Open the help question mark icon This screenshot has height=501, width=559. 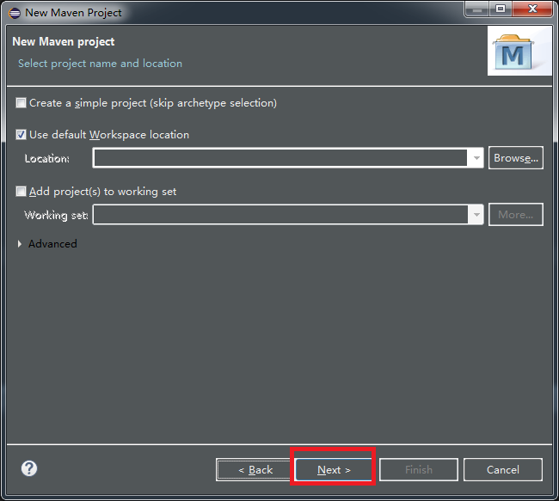tap(29, 468)
